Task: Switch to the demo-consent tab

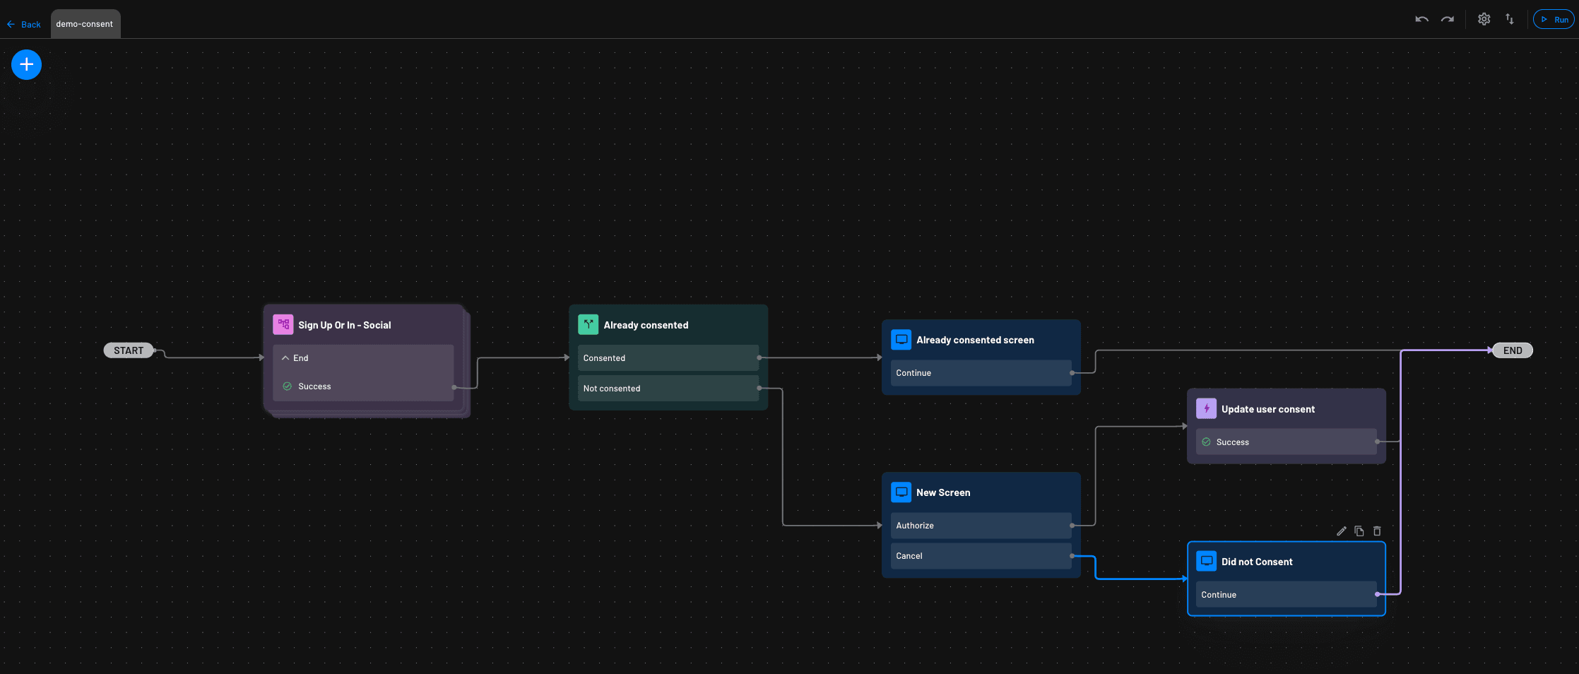Action: tap(85, 23)
